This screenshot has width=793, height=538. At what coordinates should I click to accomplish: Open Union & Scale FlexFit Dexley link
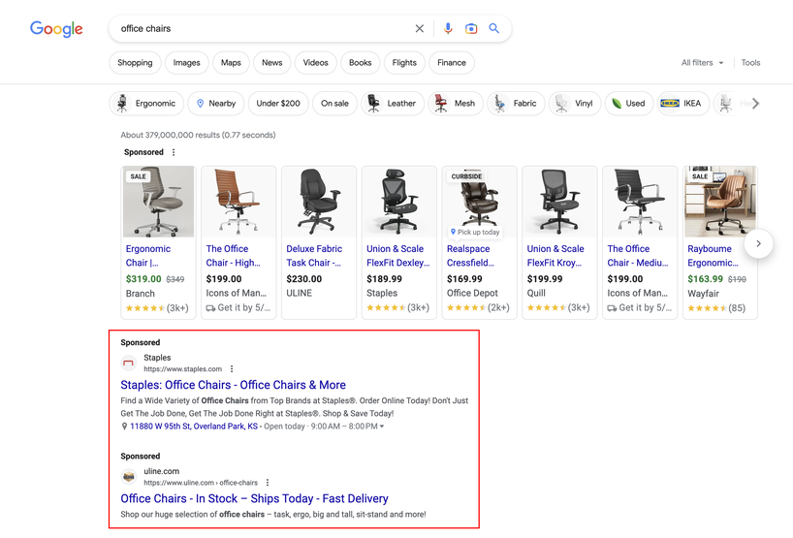tap(398, 256)
